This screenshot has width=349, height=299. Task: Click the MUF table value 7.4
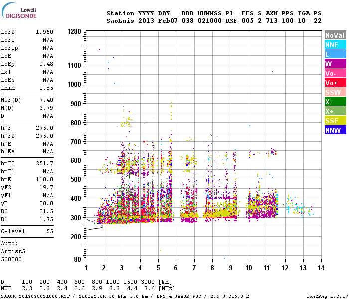point(150,288)
